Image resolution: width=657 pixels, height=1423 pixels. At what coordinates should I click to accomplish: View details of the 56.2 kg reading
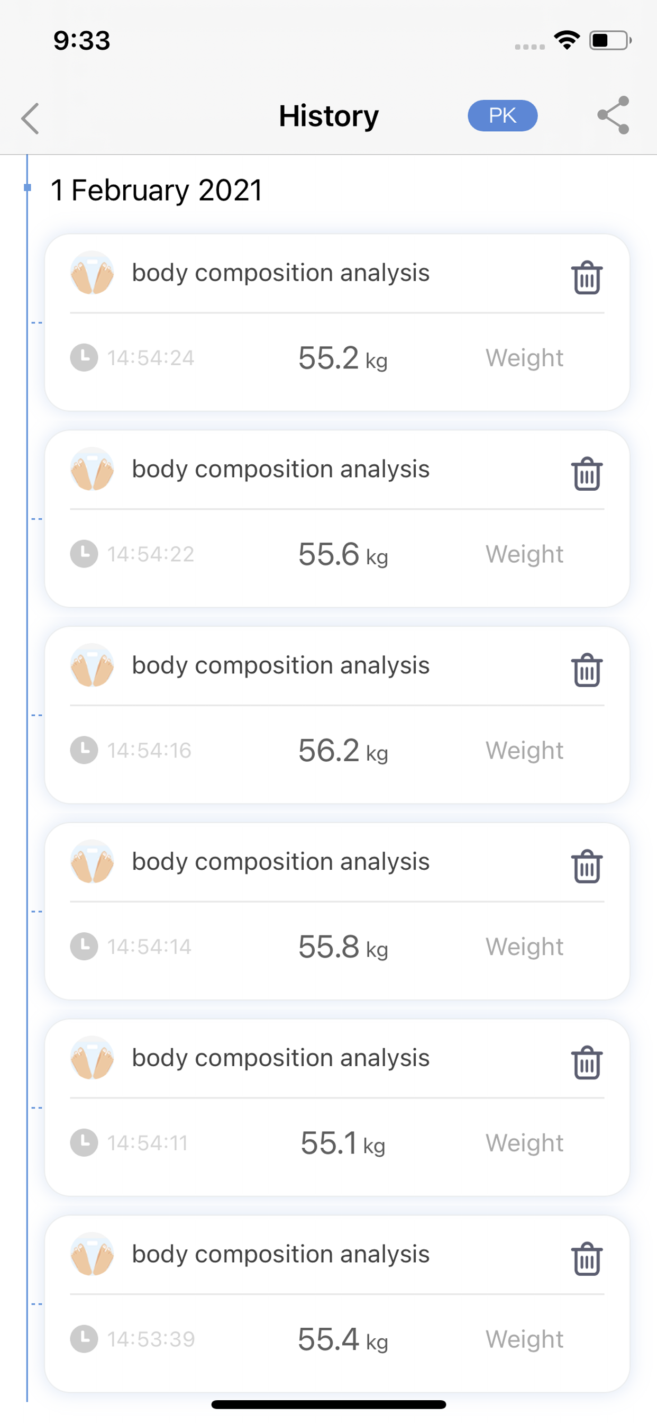(x=337, y=715)
